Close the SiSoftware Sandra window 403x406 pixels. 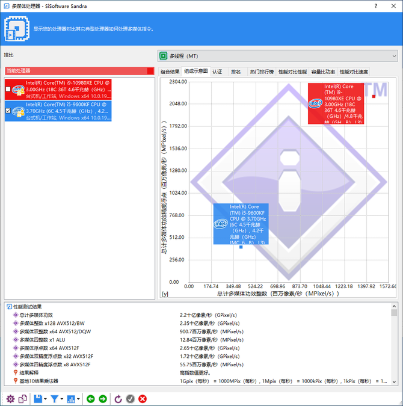(x=393, y=6)
